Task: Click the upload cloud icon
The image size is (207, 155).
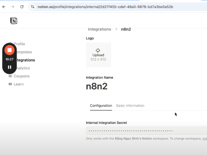Action: [98, 50]
